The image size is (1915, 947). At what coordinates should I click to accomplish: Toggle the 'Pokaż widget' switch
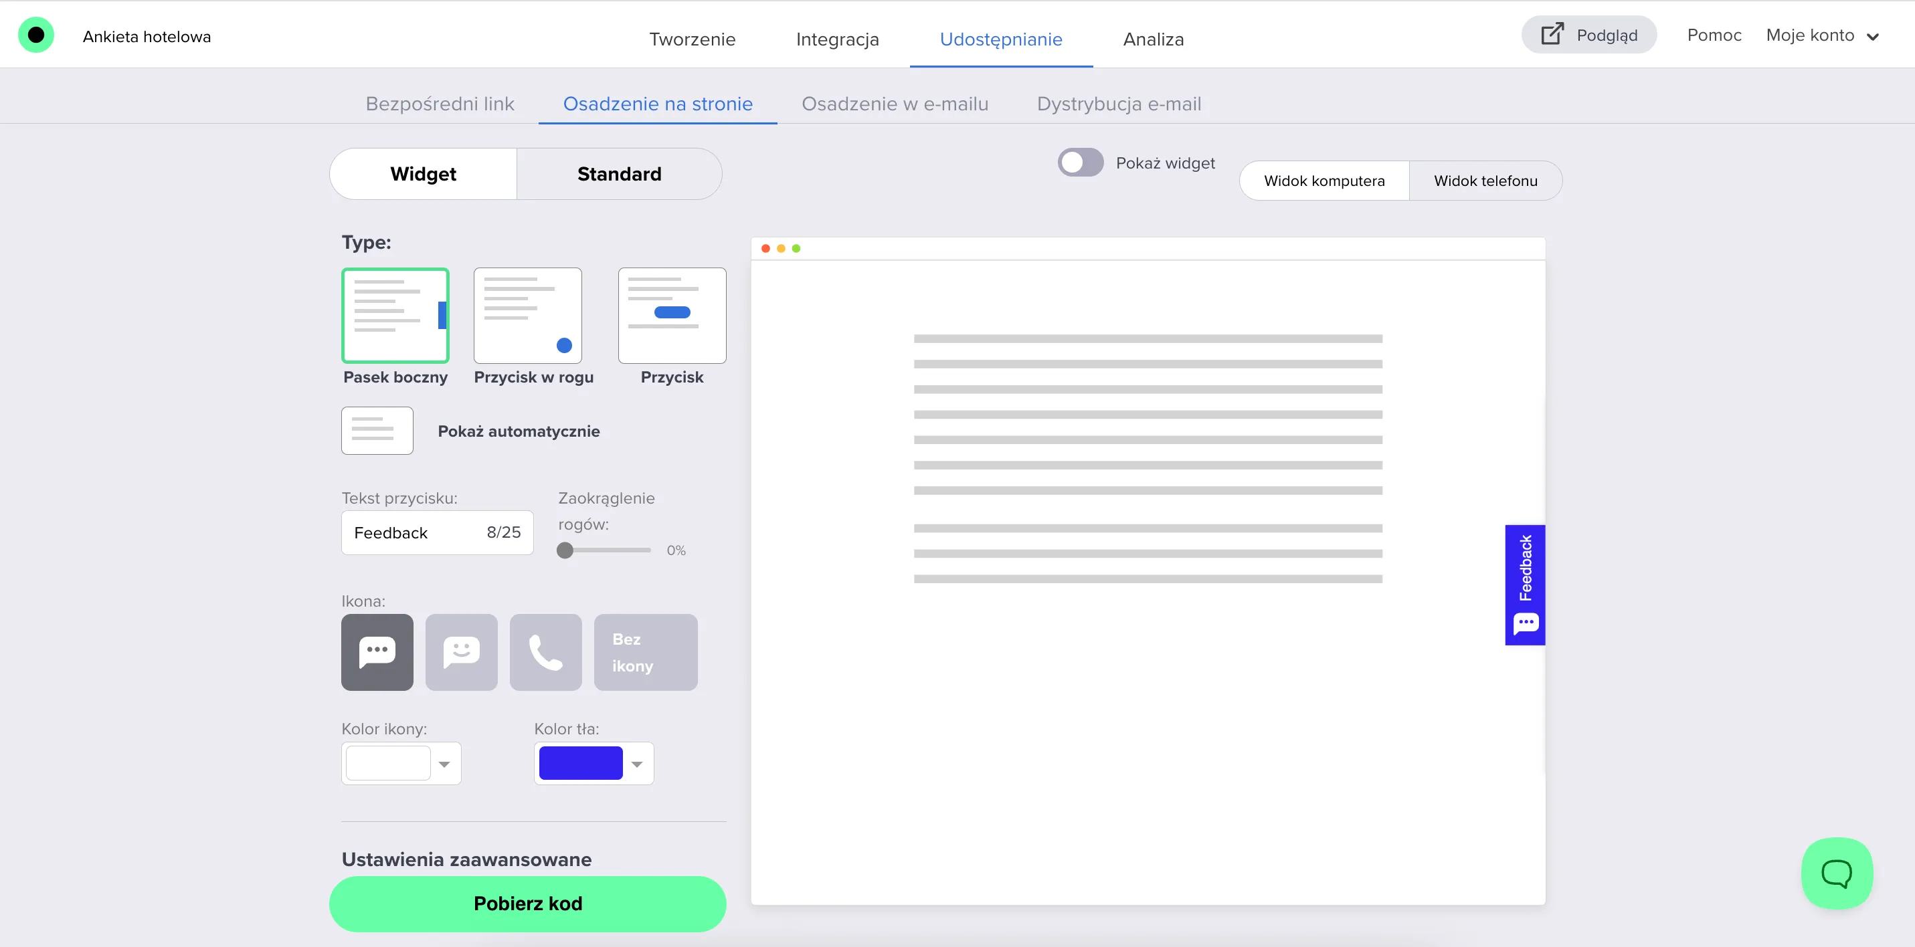[1080, 162]
